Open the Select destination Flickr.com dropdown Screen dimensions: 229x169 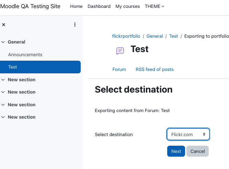click(x=188, y=134)
